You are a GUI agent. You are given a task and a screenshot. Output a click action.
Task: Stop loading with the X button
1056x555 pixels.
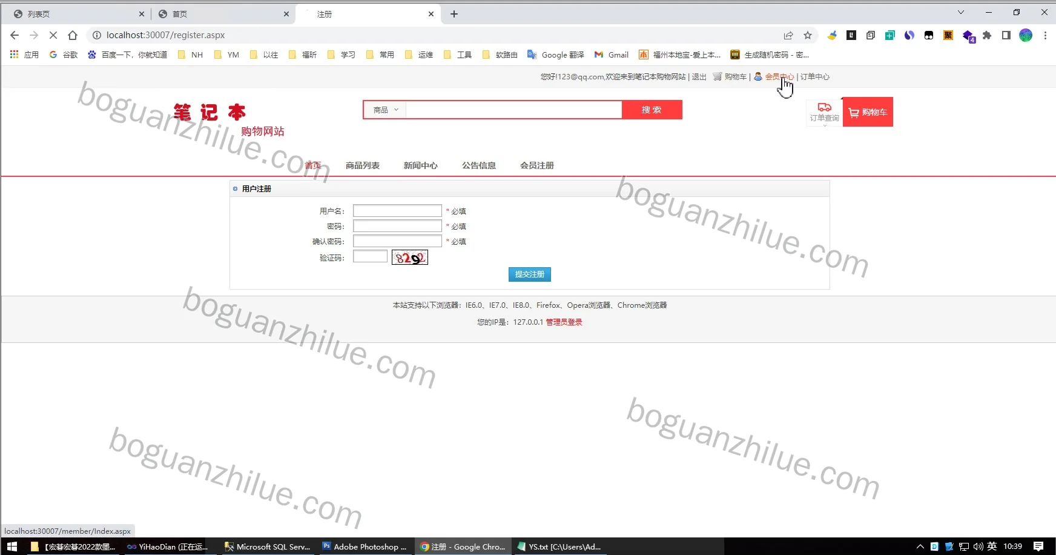click(x=53, y=35)
